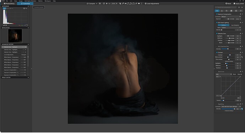245x133 pixels.
Task: Click the Reset button
Action: [x=228, y=4]
